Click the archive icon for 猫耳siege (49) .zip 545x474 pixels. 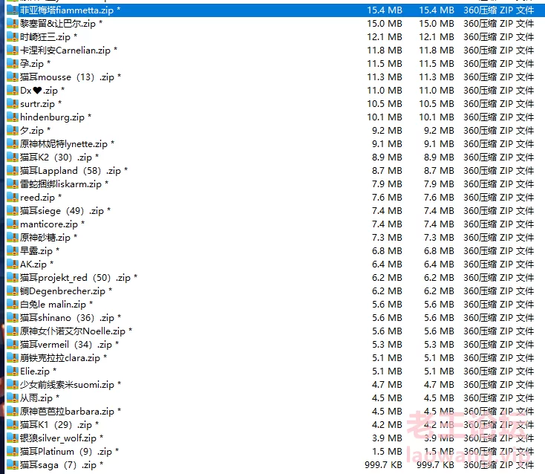(13, 211)
